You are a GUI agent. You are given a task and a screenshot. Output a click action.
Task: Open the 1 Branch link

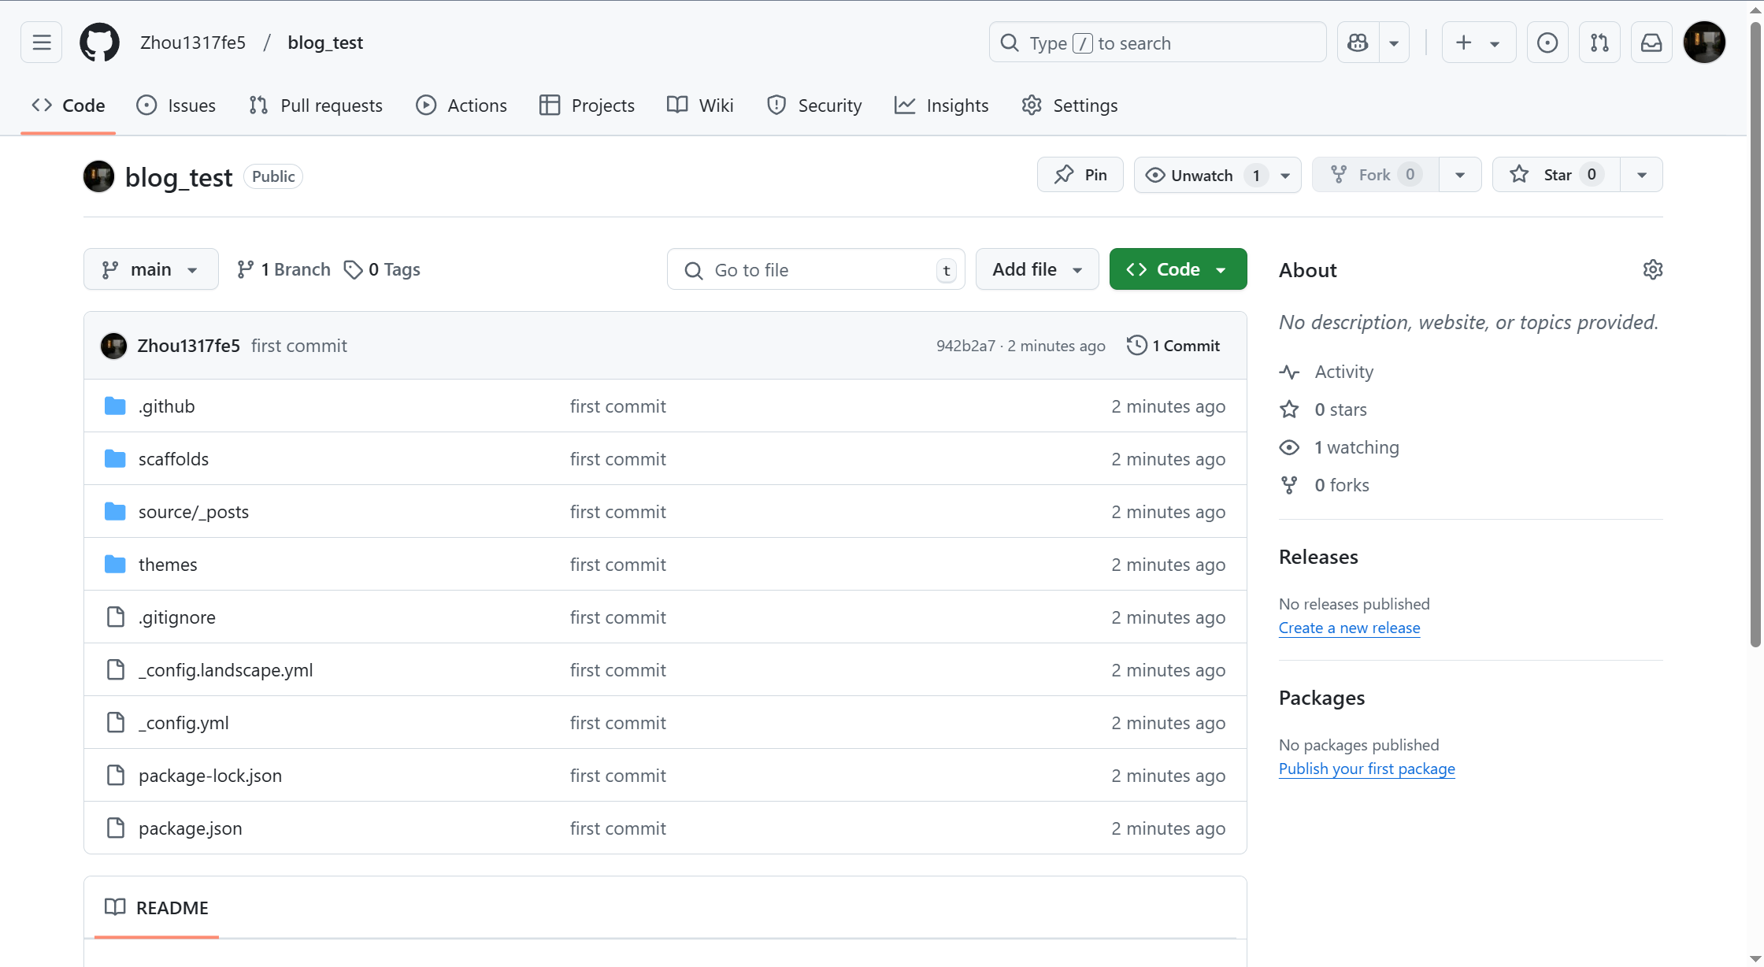tap(283, 270)
